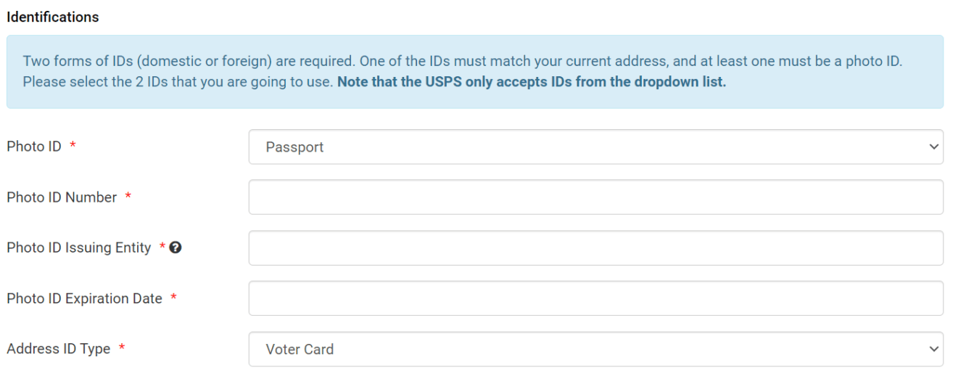Click the chevron arrow on the Passport dropdown

point(933,147)
